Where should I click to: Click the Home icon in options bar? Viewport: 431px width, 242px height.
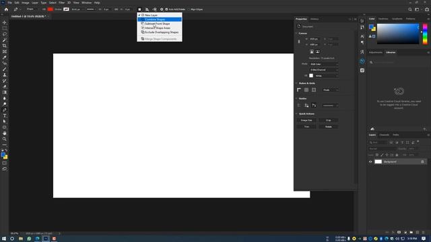click(6, 9)
